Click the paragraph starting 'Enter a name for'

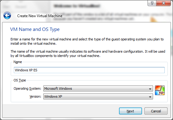[x=87, y=41]
